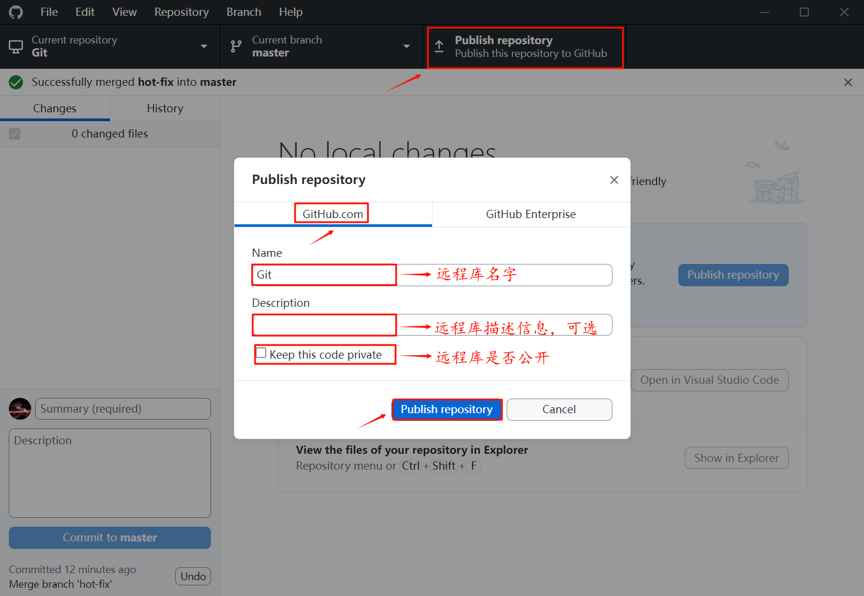Click the Current repository computer icon
Viewport: 864px width, 596px height.
tap(16, 46)
